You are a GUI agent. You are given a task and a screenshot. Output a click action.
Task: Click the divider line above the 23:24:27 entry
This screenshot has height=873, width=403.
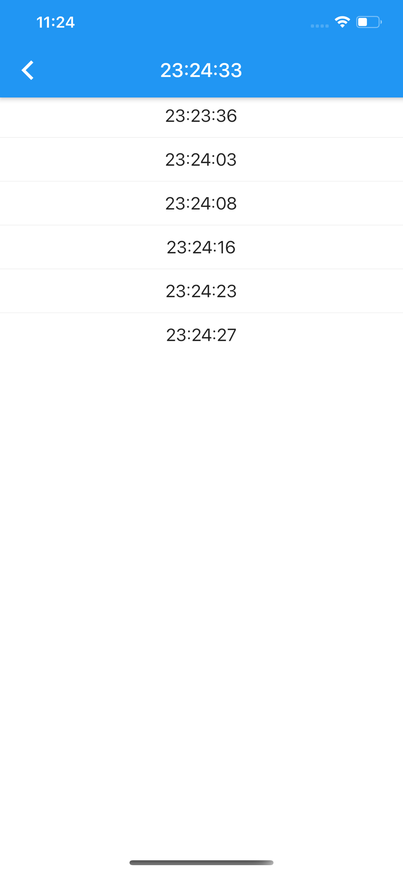201,313
